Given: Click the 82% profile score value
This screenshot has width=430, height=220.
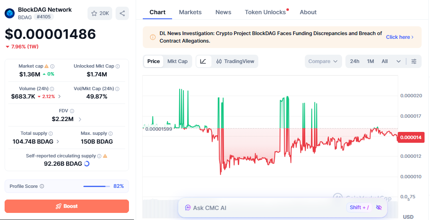Looking at the screenshot, I should (118, 186).
